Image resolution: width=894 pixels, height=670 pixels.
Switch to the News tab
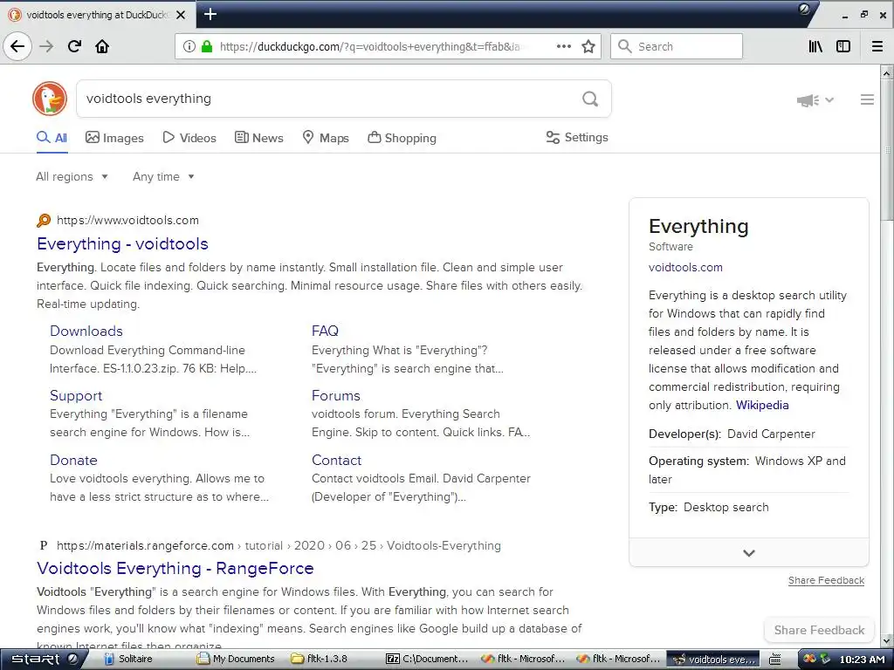coord(258,138)
